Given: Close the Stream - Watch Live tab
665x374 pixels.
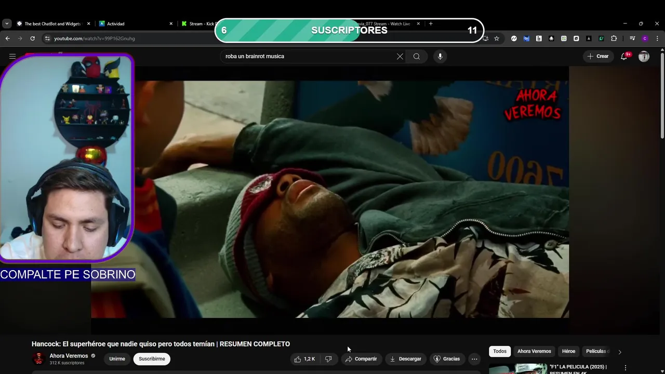Looking at the screenshot, I should point(418,23).
